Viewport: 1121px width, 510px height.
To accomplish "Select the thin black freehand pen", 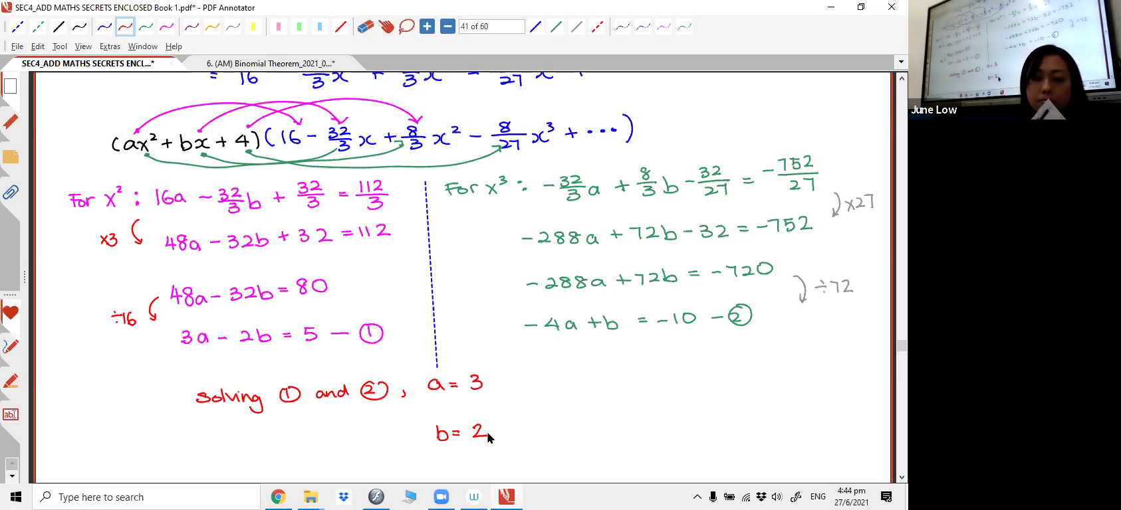I will (622, 27).
